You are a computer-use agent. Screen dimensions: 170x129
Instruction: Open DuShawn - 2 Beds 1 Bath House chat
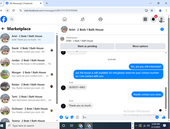click(x=27, y=111)
